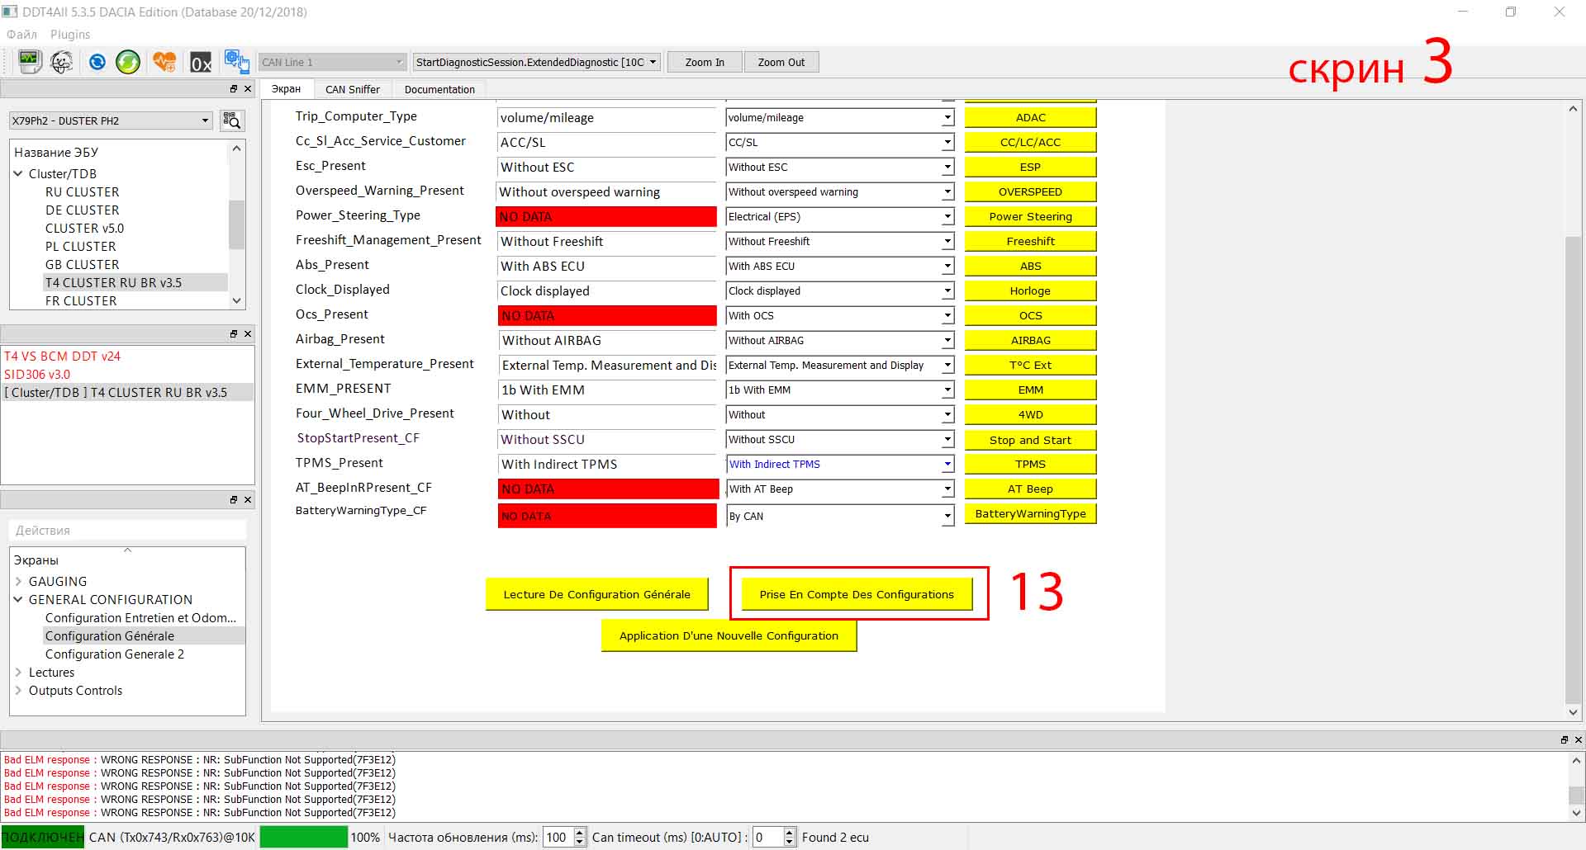Close the log output dock panel

pos(1578,740)
